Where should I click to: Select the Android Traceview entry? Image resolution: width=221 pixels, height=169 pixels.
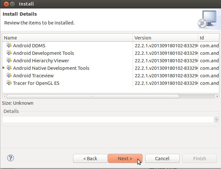click(33, 76)
